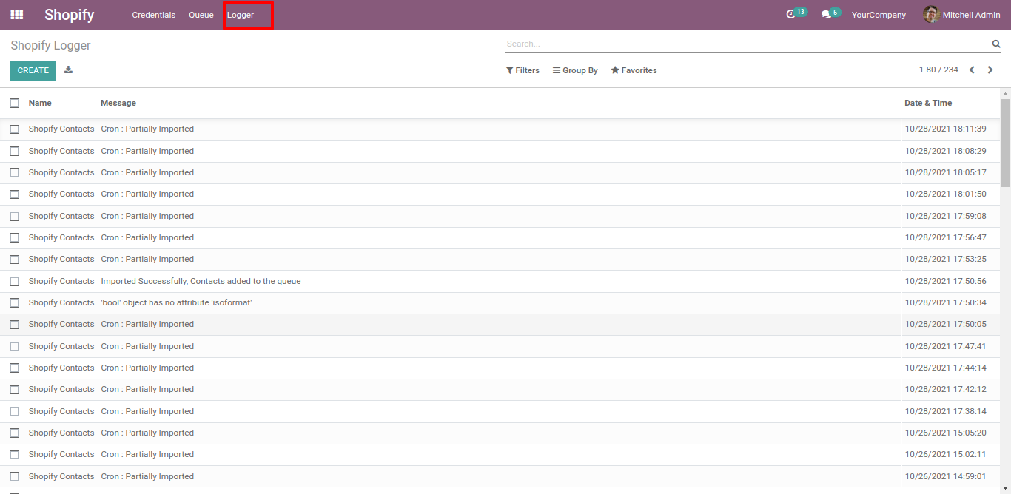Image resolution: width=1011 pixels, height=494 pixels.
Task: Click the Mitchell Admin avatar picture
Action: 931,15
